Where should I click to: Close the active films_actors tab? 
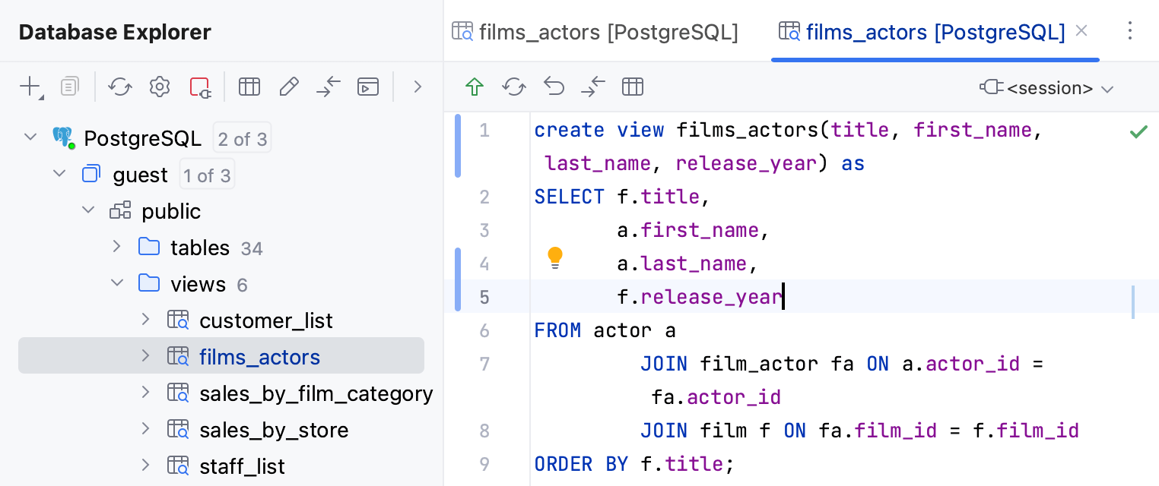(1081, 31)
